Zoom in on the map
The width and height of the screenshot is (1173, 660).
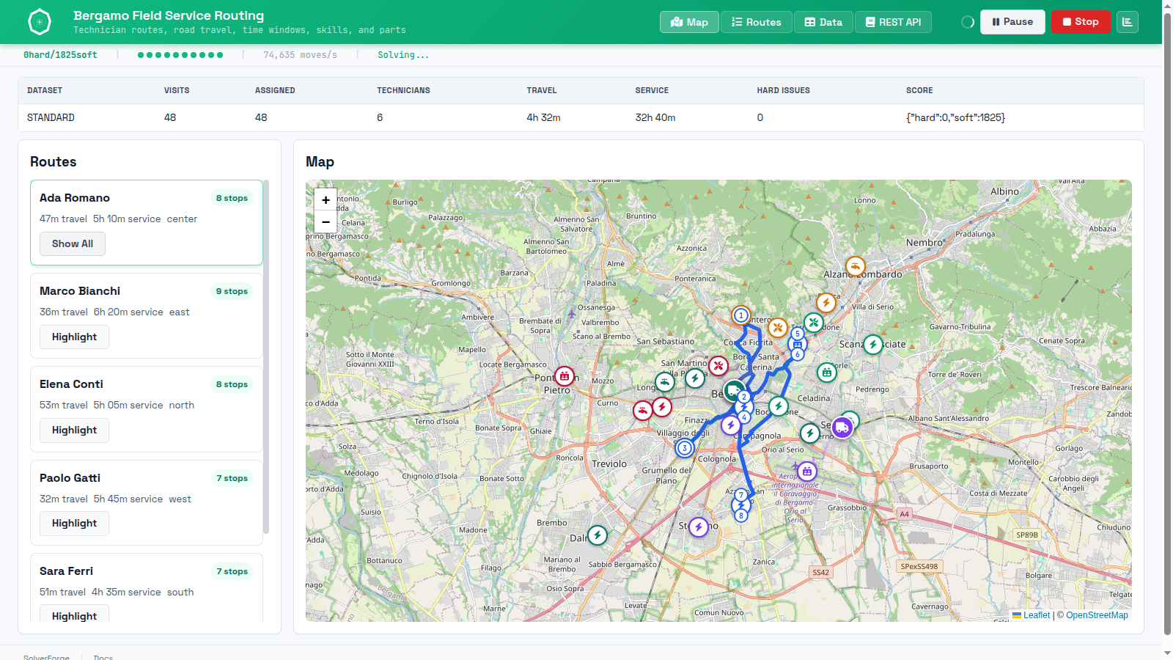326,199
